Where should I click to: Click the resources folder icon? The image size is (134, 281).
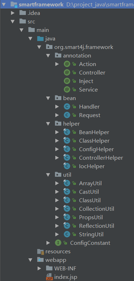[40, 252]
